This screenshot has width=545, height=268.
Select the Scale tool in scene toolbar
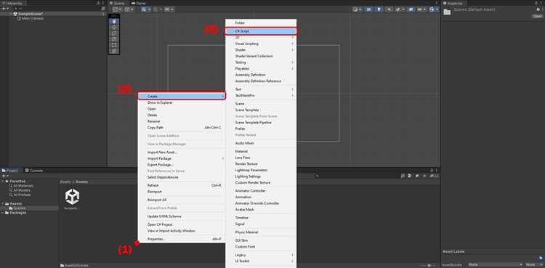tap(114, 39)
